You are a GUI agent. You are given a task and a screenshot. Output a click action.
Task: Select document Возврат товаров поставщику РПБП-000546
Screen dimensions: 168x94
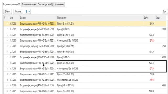[38, 52]
